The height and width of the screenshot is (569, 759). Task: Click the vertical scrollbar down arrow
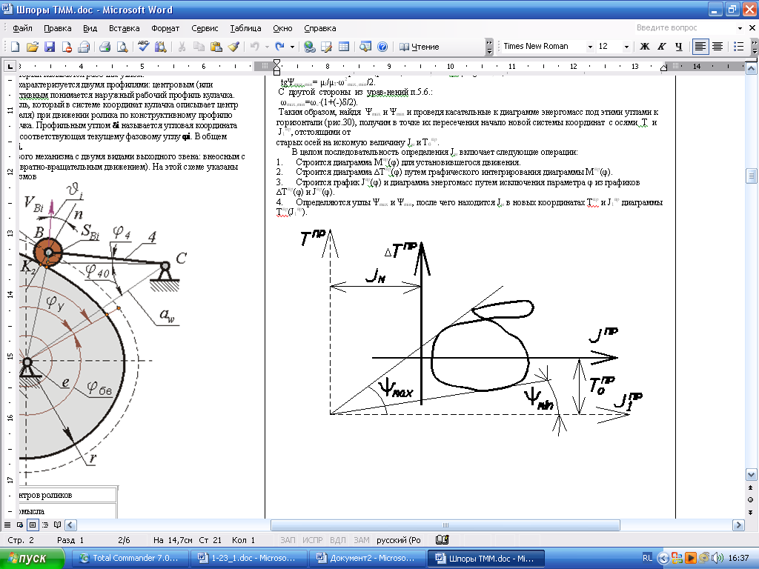752,475
